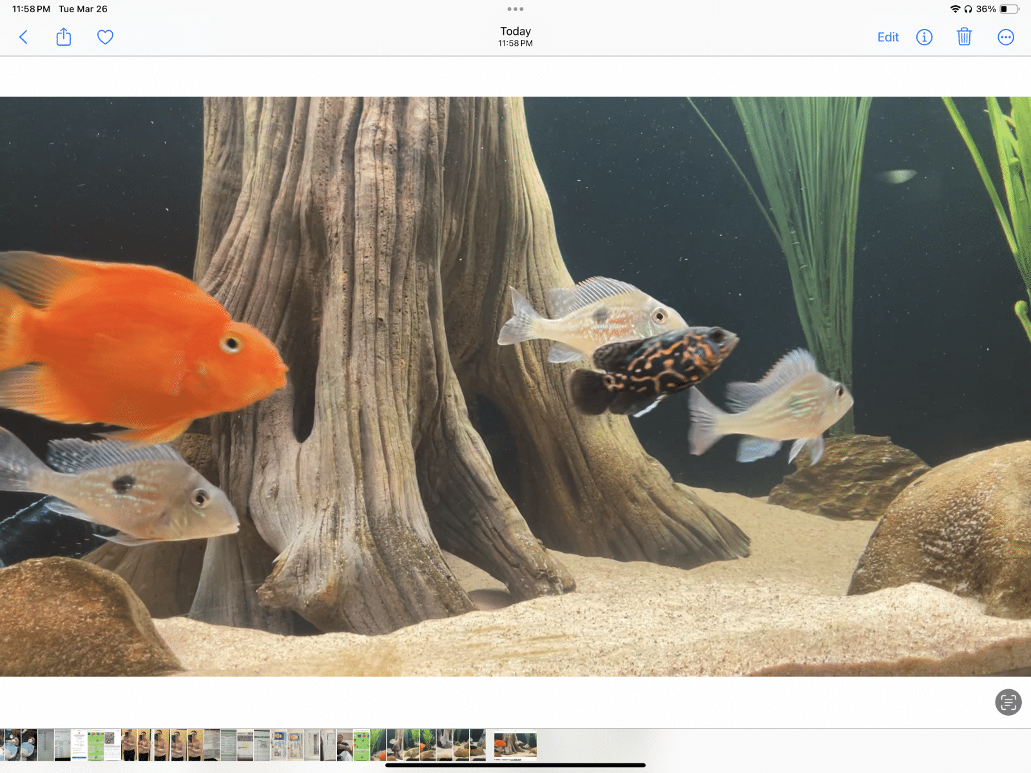
Task: Tap the headphones status icon
Action: [968, 9]
